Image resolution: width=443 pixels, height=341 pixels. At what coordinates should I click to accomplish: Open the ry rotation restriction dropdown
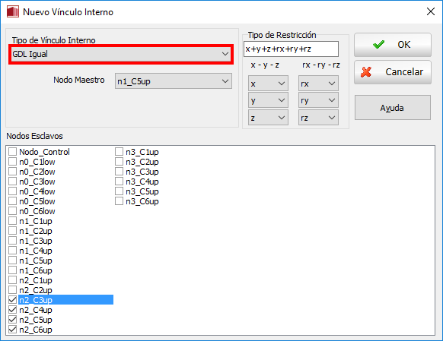(318, 100)
